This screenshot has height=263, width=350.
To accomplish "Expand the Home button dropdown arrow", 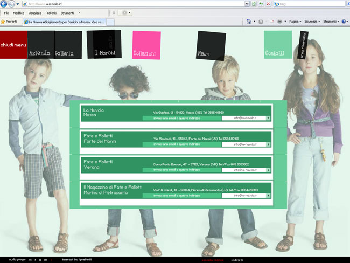I will tap(254, 22).
